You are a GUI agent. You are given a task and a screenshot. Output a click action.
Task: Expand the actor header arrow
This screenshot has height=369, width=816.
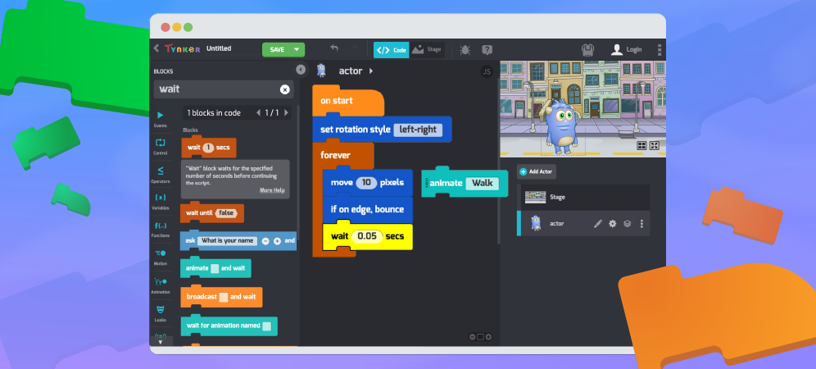371,71
